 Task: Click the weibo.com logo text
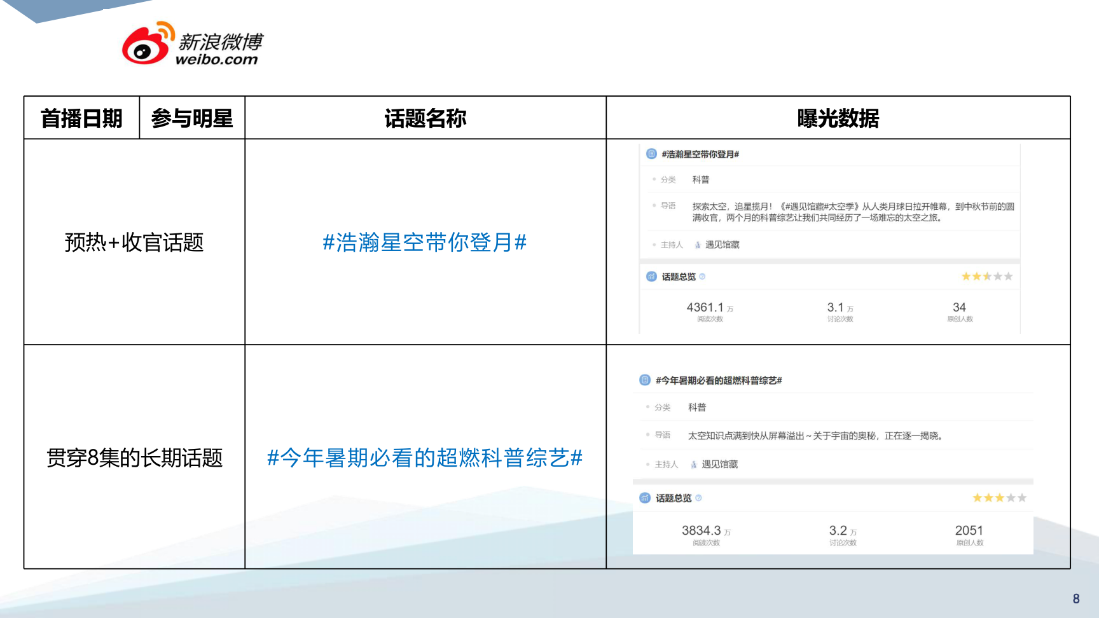[x=216, y=59]
